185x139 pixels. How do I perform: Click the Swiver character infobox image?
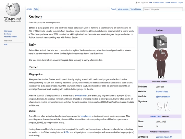click(160, 57)
